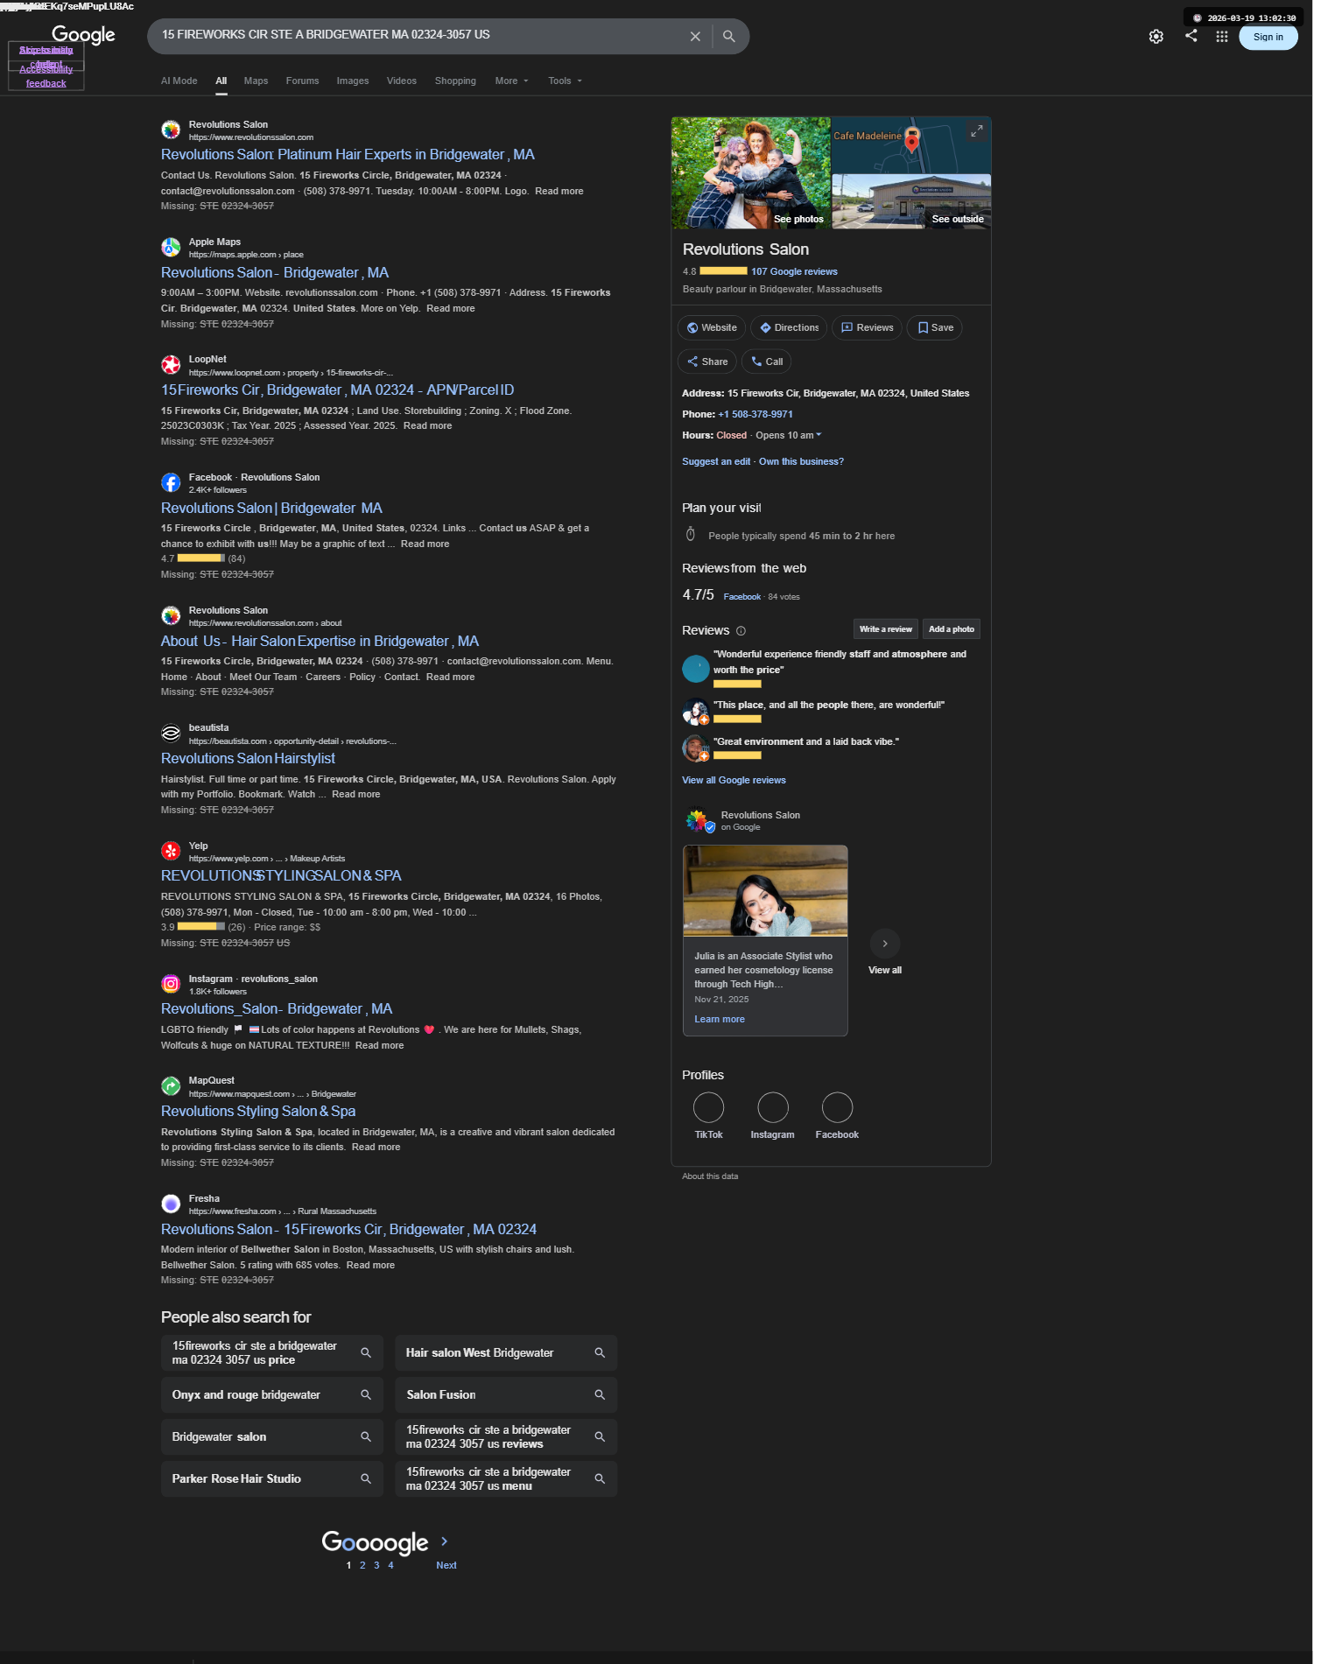1328x1664 pixels.
Task: Click the Reviews info icon
Action: click(x=741, y=631)
